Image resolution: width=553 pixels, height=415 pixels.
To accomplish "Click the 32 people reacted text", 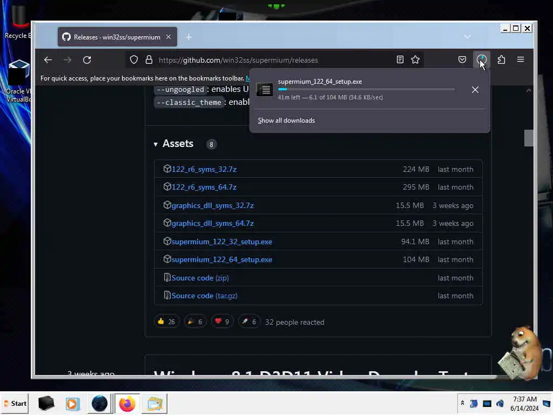I will click(294, 322).
